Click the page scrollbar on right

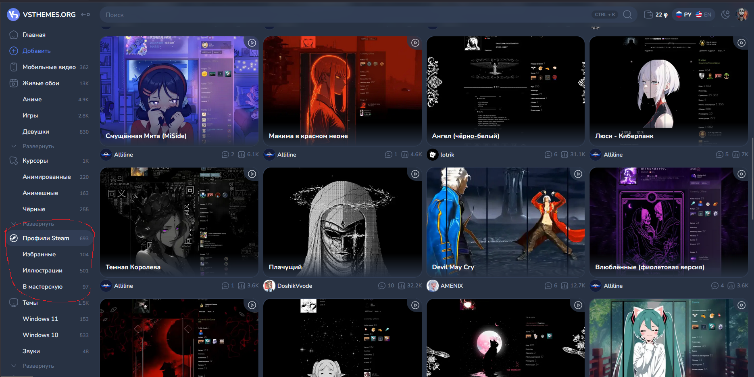tap(752, 179)
